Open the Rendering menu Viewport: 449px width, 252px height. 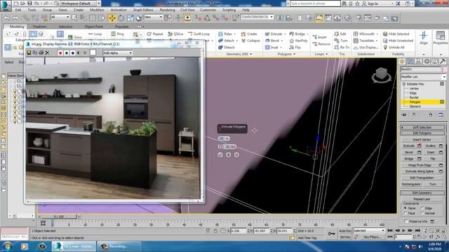point(167,10)
